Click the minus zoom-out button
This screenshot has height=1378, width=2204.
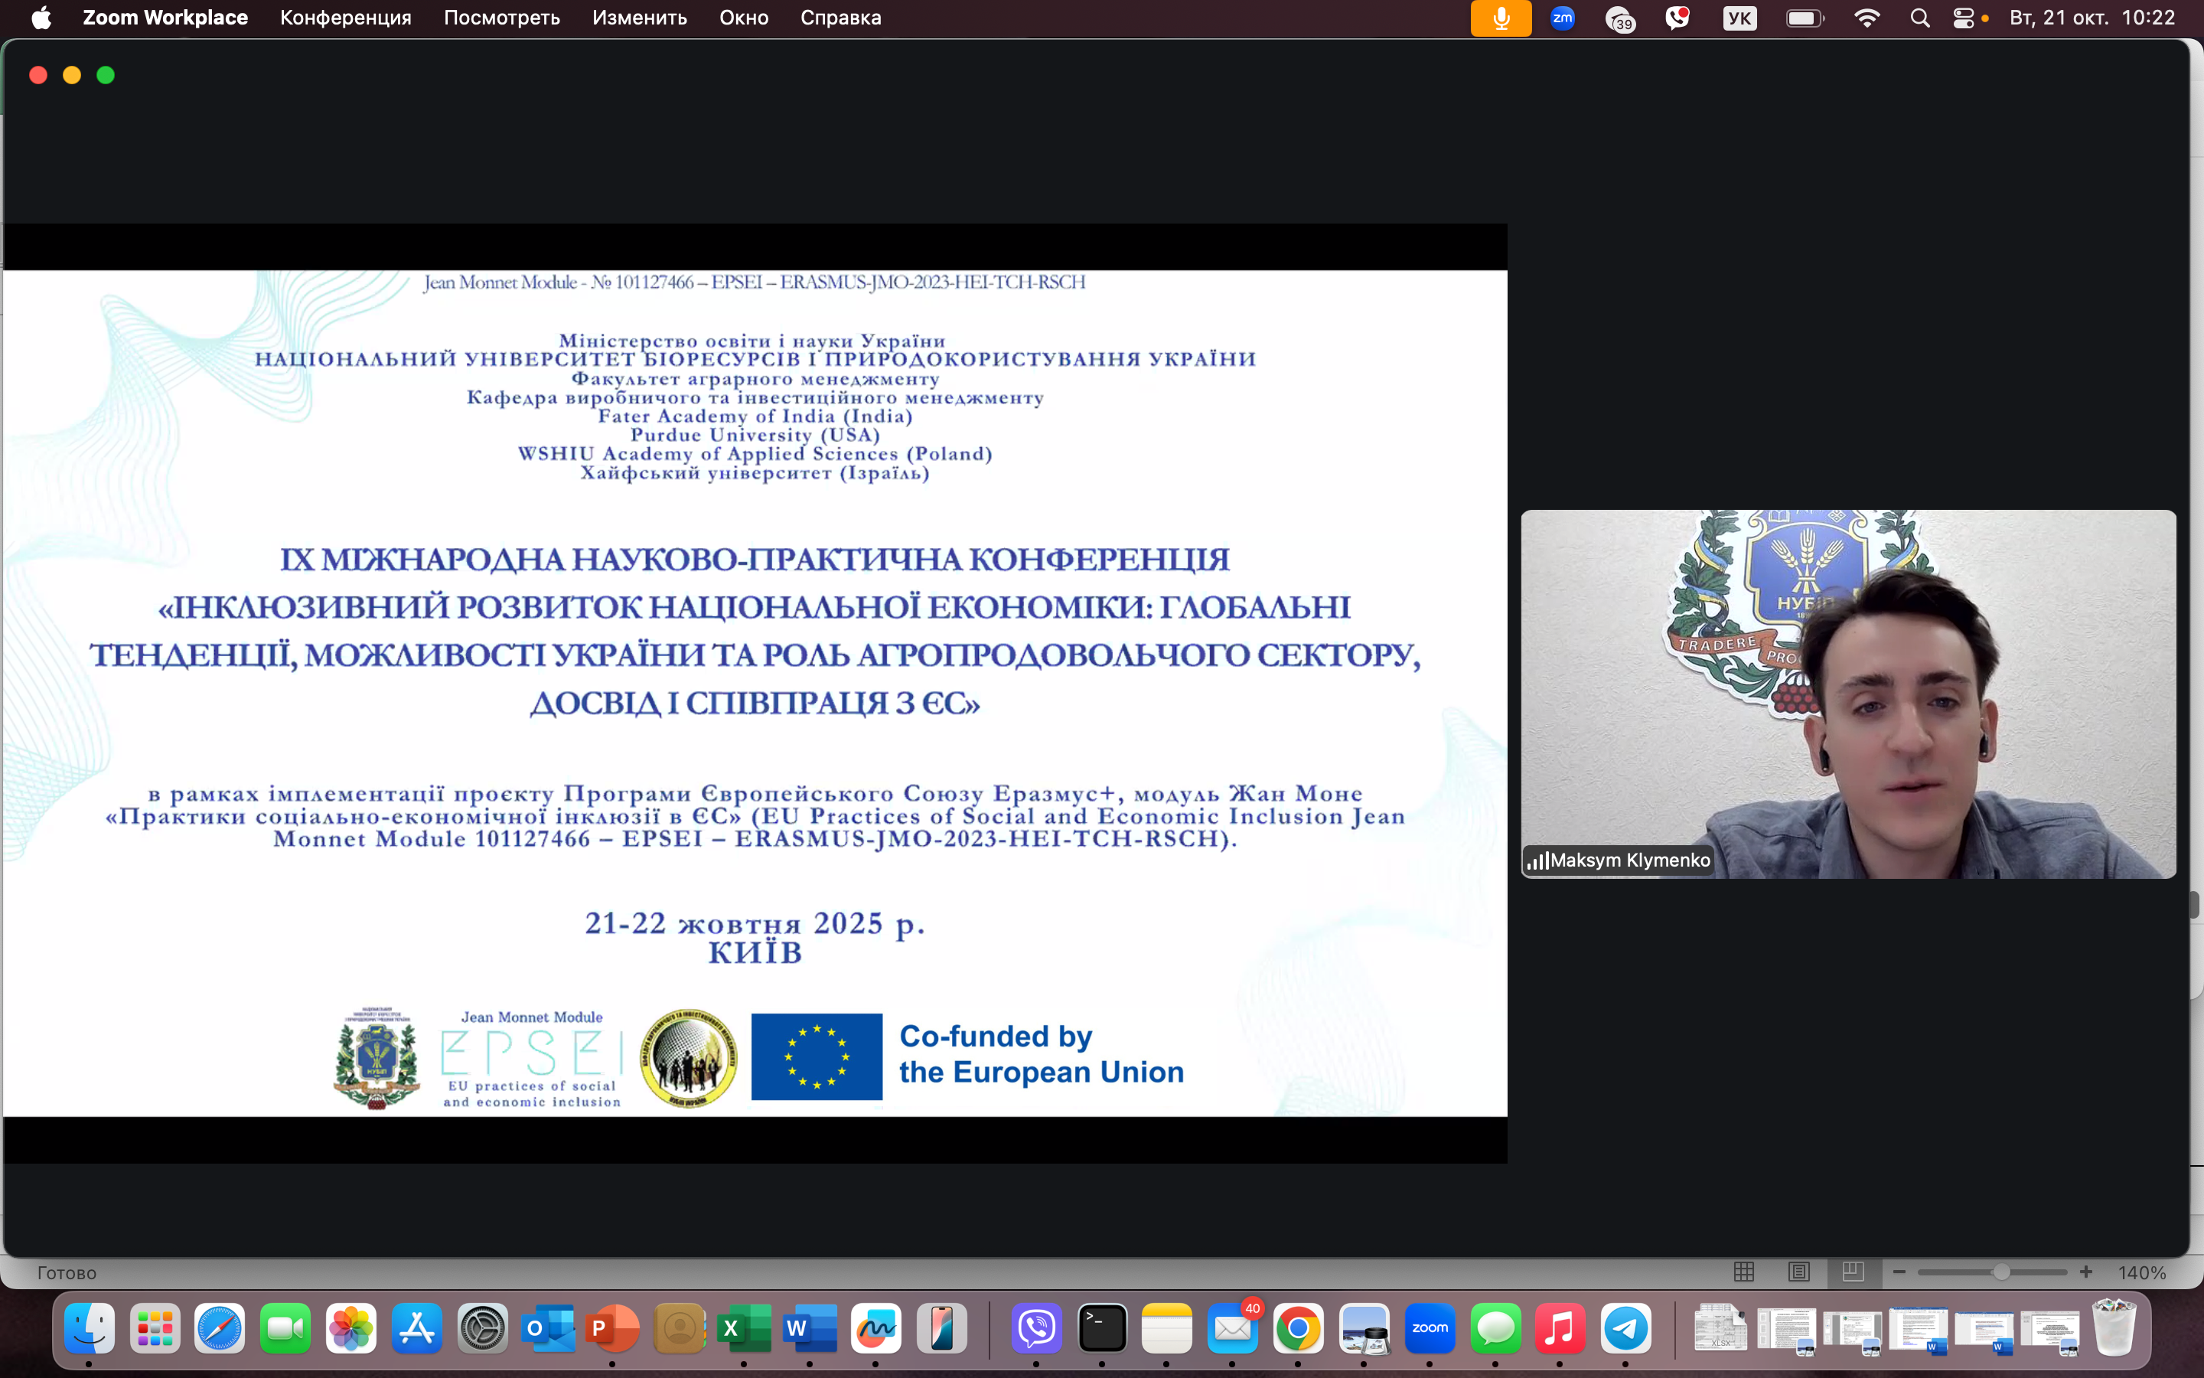(1899, 1272)
